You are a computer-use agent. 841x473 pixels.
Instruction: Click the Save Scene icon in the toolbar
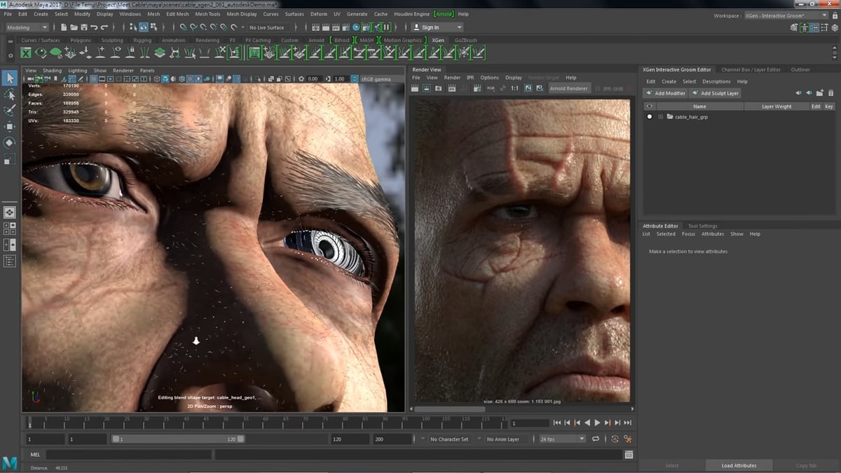[84, 27]
